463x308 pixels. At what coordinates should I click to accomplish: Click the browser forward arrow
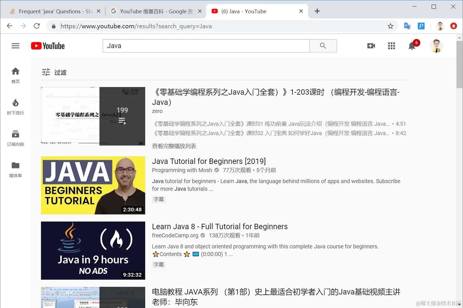click(x=23, y=26)
